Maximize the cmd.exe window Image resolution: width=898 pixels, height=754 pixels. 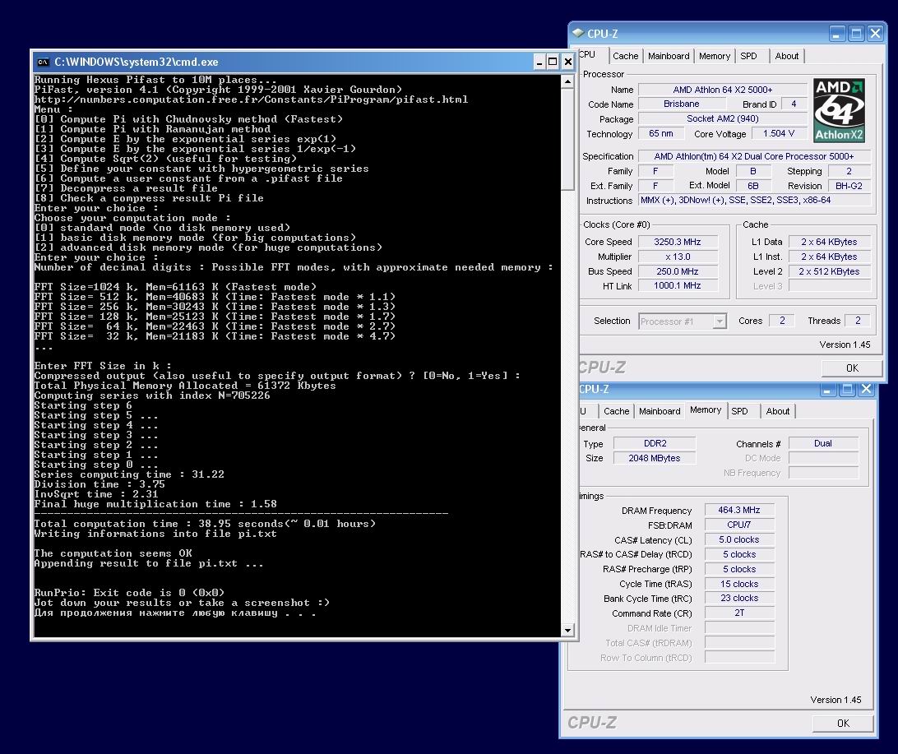click(553, 62)
